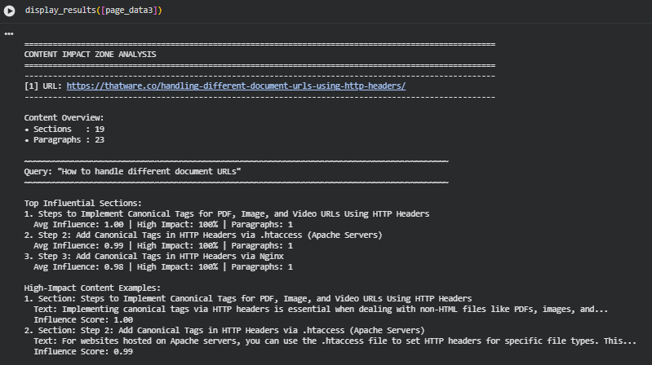Click the High-Impact Content Examples heading

pyautogui.click(x=92, y=288)
